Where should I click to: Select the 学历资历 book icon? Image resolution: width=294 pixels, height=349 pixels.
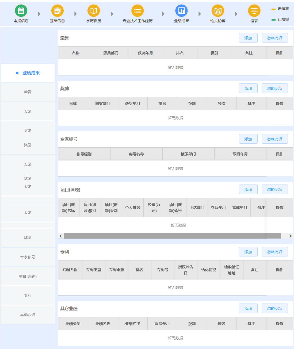(x=94, y=11)
